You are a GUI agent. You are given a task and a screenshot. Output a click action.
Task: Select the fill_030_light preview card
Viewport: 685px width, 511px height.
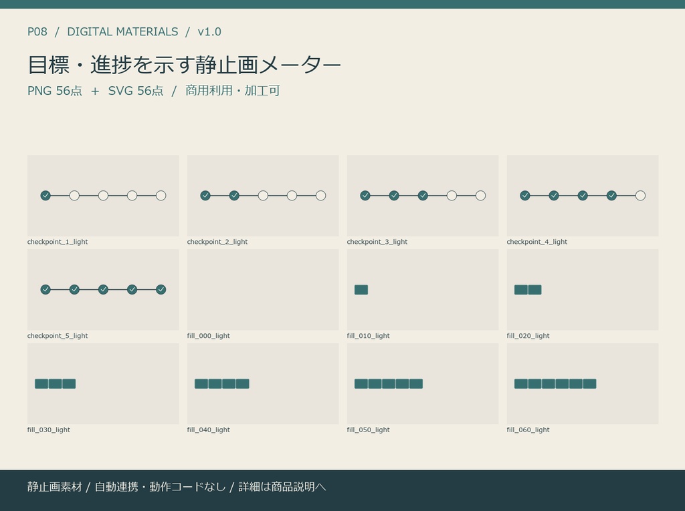(103, 383)
